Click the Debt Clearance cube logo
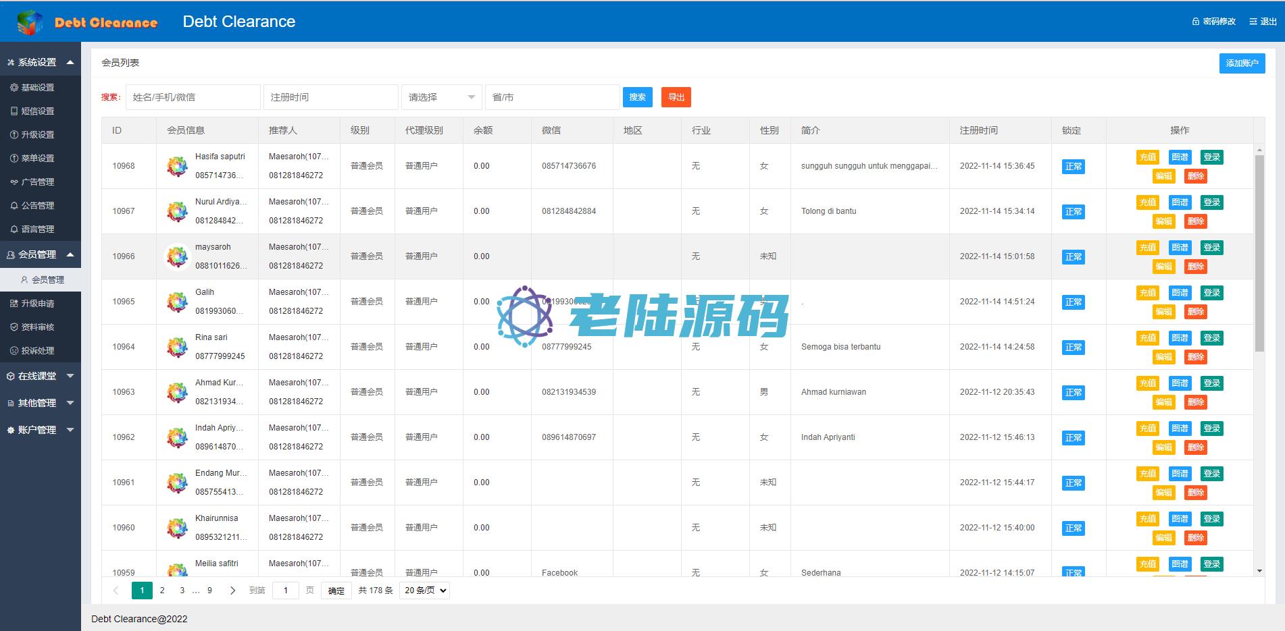The height and width of the screenshot is (631, 1285). [29, 22]
